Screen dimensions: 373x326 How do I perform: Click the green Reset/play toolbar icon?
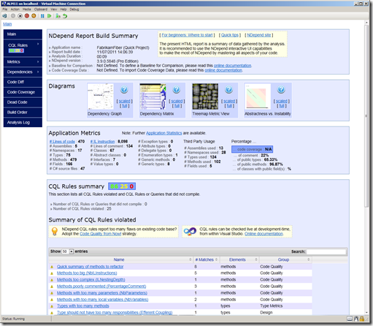click(50, 16)
